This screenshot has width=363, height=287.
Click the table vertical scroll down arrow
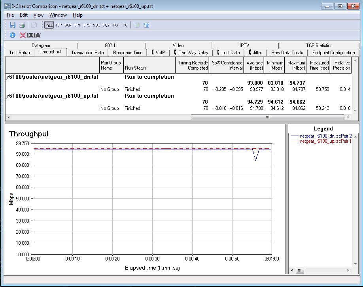click(x=355, y=111)
